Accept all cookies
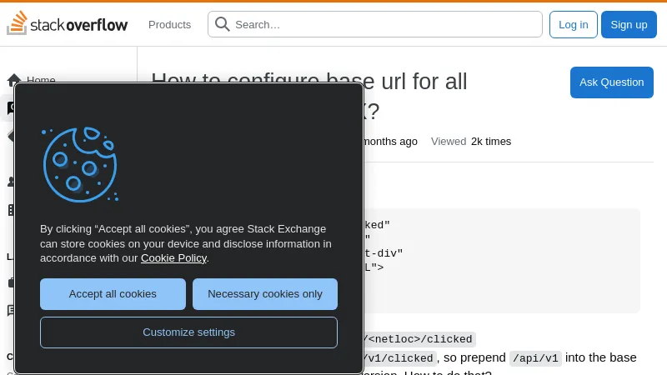667x375 pixels. click(113, 294)
